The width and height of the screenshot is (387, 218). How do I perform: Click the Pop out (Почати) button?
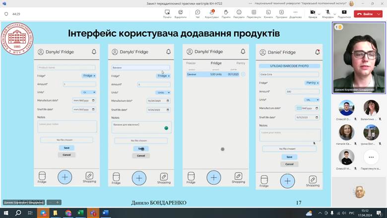tap(167, 13)
